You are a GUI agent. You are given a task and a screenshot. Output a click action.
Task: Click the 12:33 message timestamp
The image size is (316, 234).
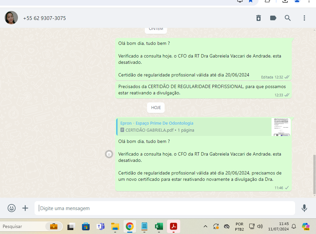[279, 95]
